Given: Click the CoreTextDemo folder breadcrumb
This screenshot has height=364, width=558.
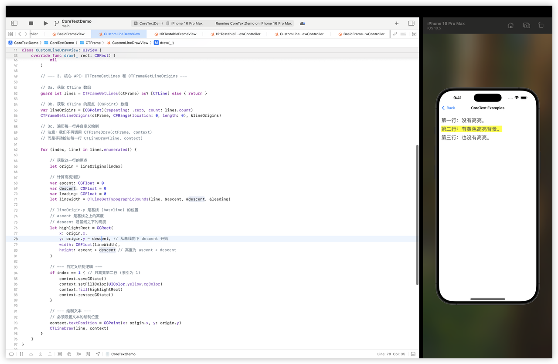Looking at the screenshot, I should pos(59,43).
